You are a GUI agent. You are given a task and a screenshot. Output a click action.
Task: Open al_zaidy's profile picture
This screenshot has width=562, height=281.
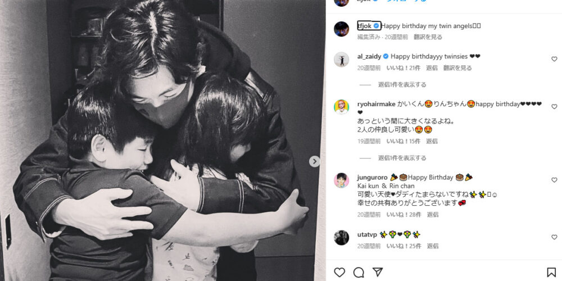tap(341, 60)
